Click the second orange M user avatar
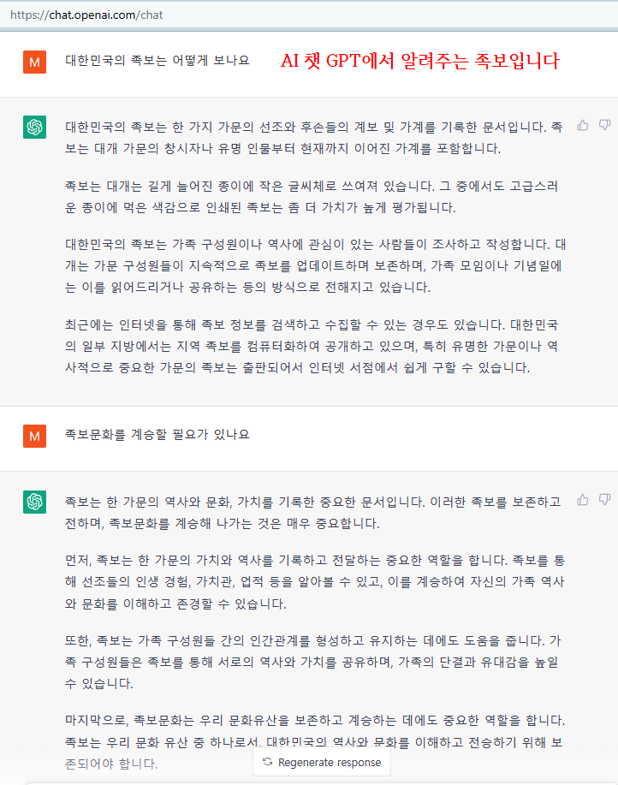This screenshot has width=618, height=785. [34, 436]
